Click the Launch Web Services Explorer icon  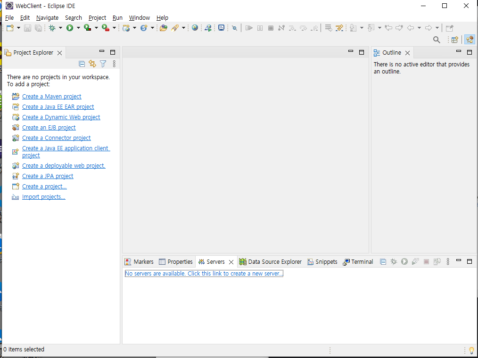point(208,28)
